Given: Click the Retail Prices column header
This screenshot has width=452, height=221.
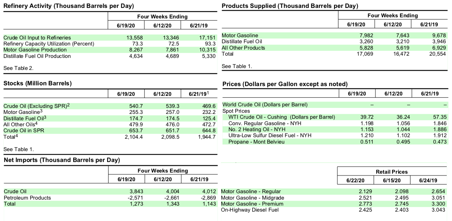Looking at the screenshot, I should pyautogui.click(x=391, y=172).
